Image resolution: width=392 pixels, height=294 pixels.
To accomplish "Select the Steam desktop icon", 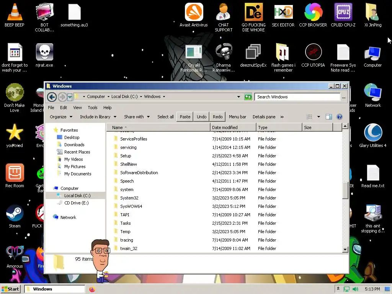I will pyautogui.click(x=15, y=216).
